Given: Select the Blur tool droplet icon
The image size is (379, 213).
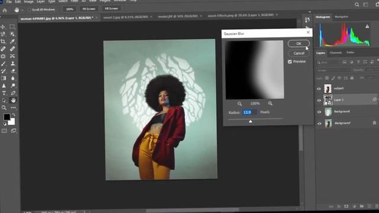Looking at the screenshot, I should pyautogui.click(x=13, y=78).
